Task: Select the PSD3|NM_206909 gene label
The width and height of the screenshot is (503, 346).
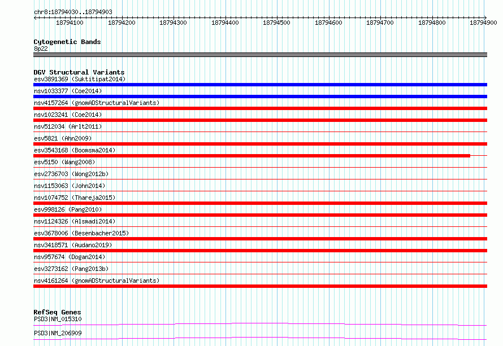Action: point(58,333)
